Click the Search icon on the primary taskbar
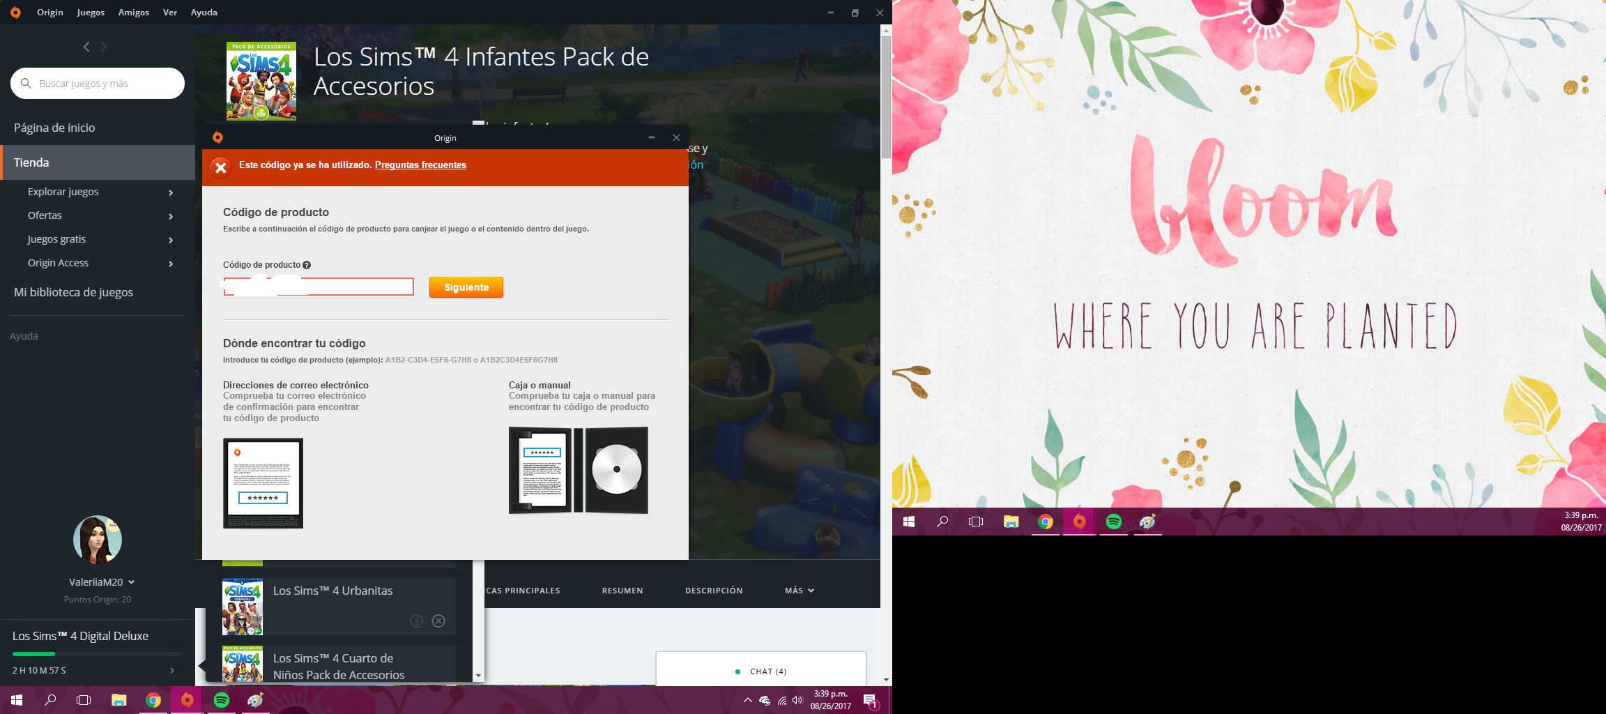This screenshot has height=714, width=1606. [50, 700]
